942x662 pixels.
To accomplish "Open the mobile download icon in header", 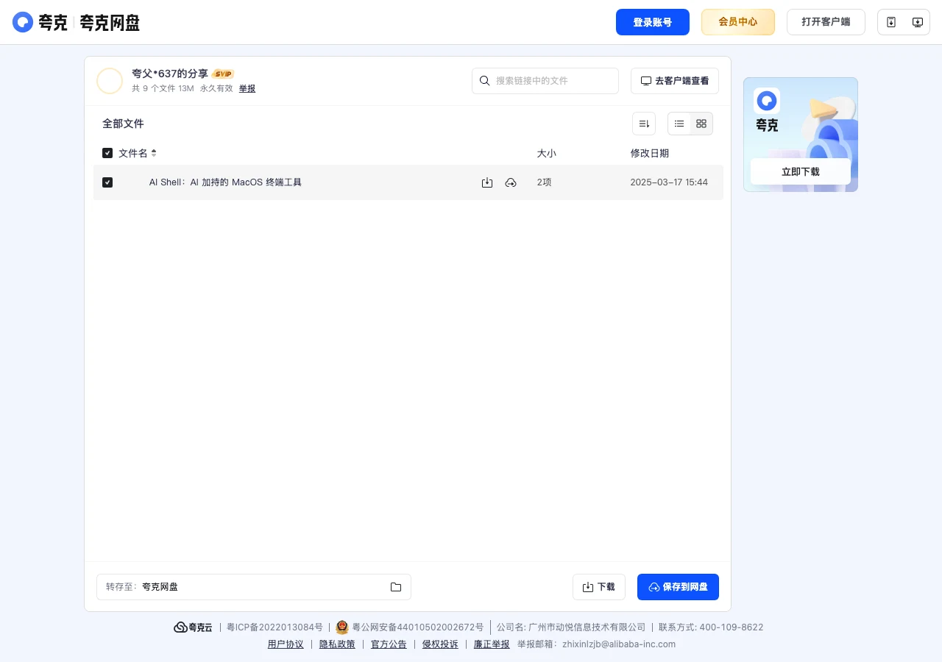I will coord(891,22).
